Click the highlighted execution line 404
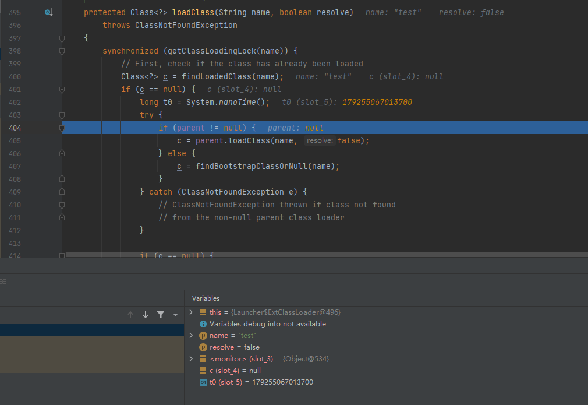Screen dimensions: 588x405 tap(325, 128)
